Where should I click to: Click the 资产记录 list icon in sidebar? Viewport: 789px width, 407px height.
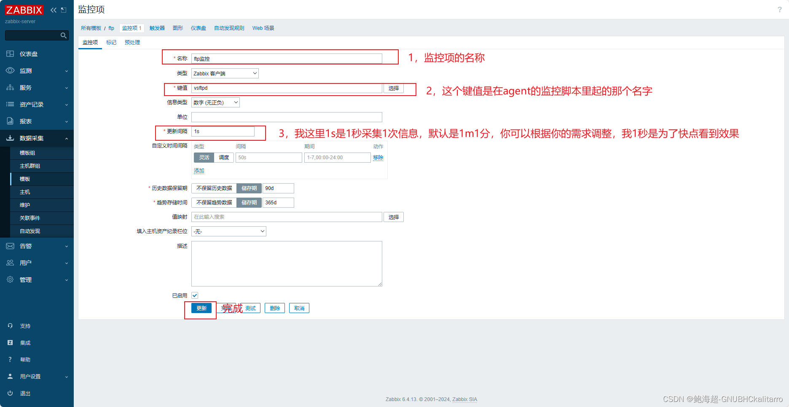(x=10, y=104)
